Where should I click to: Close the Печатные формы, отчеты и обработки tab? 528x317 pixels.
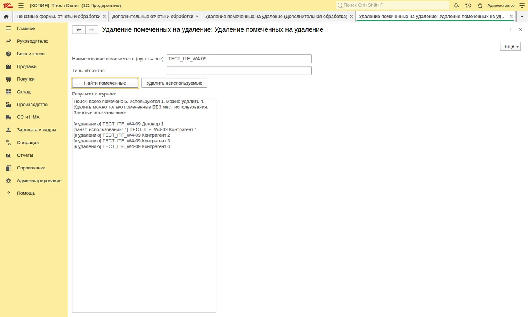point(104,17)
